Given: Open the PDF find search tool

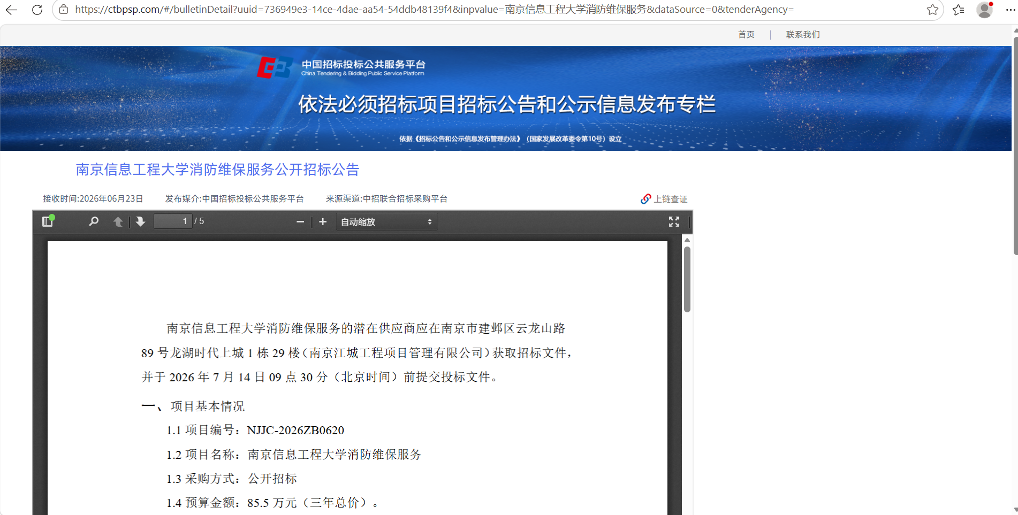Looking at the screenshot, I should 94,221.
